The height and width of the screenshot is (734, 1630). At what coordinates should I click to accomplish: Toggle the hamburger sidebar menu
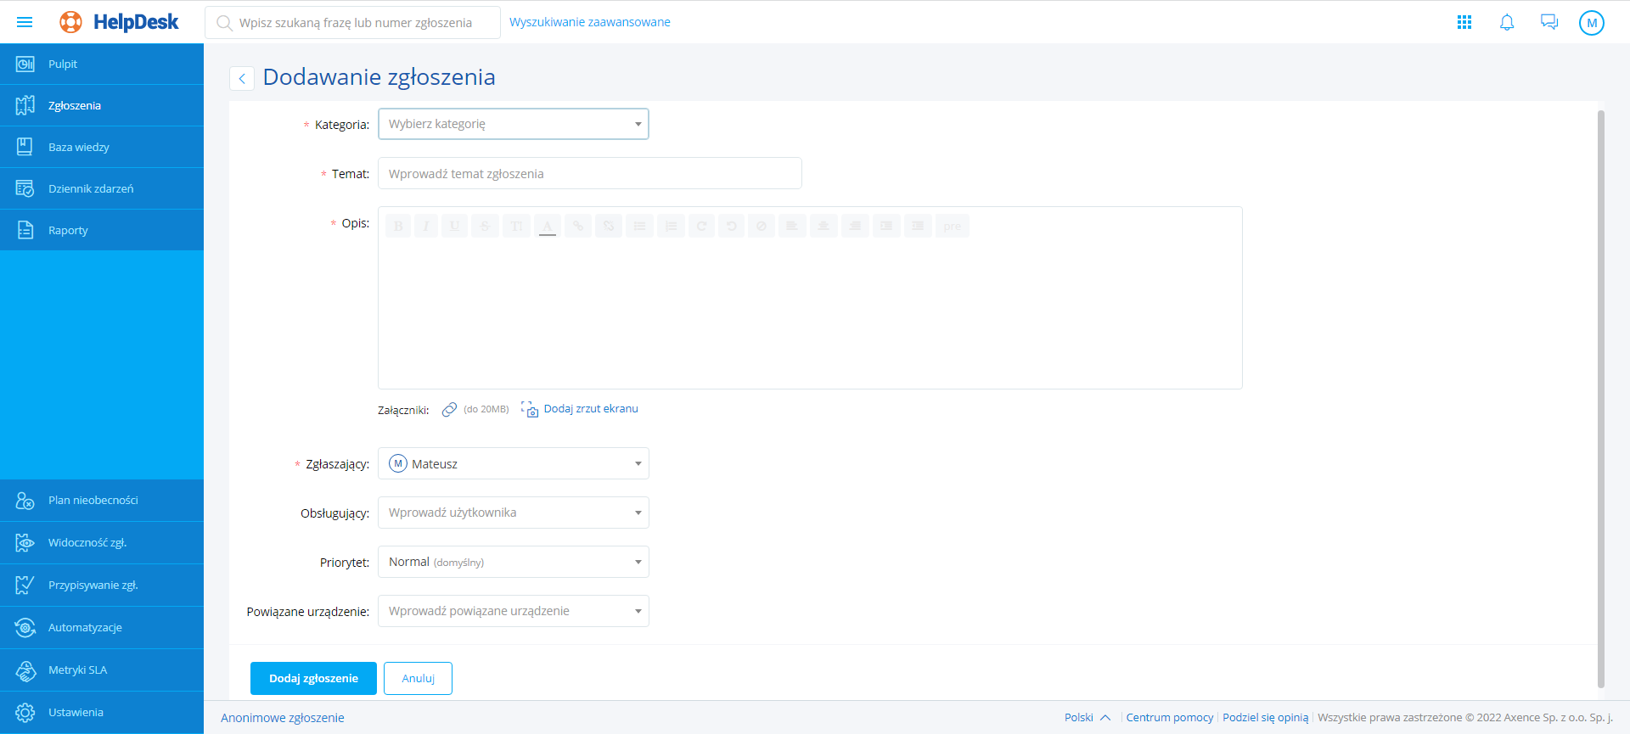25,22
